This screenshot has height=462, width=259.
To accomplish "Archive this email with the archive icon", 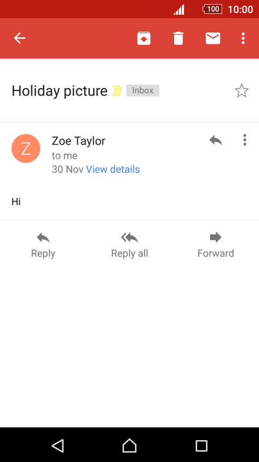I will tap(144, 38).
